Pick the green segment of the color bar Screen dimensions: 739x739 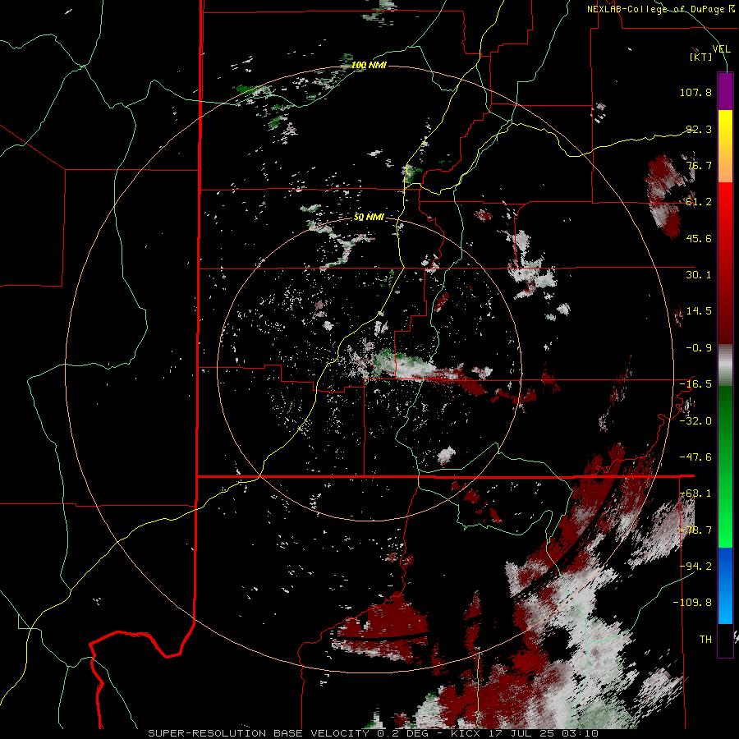tap(725, 466)
